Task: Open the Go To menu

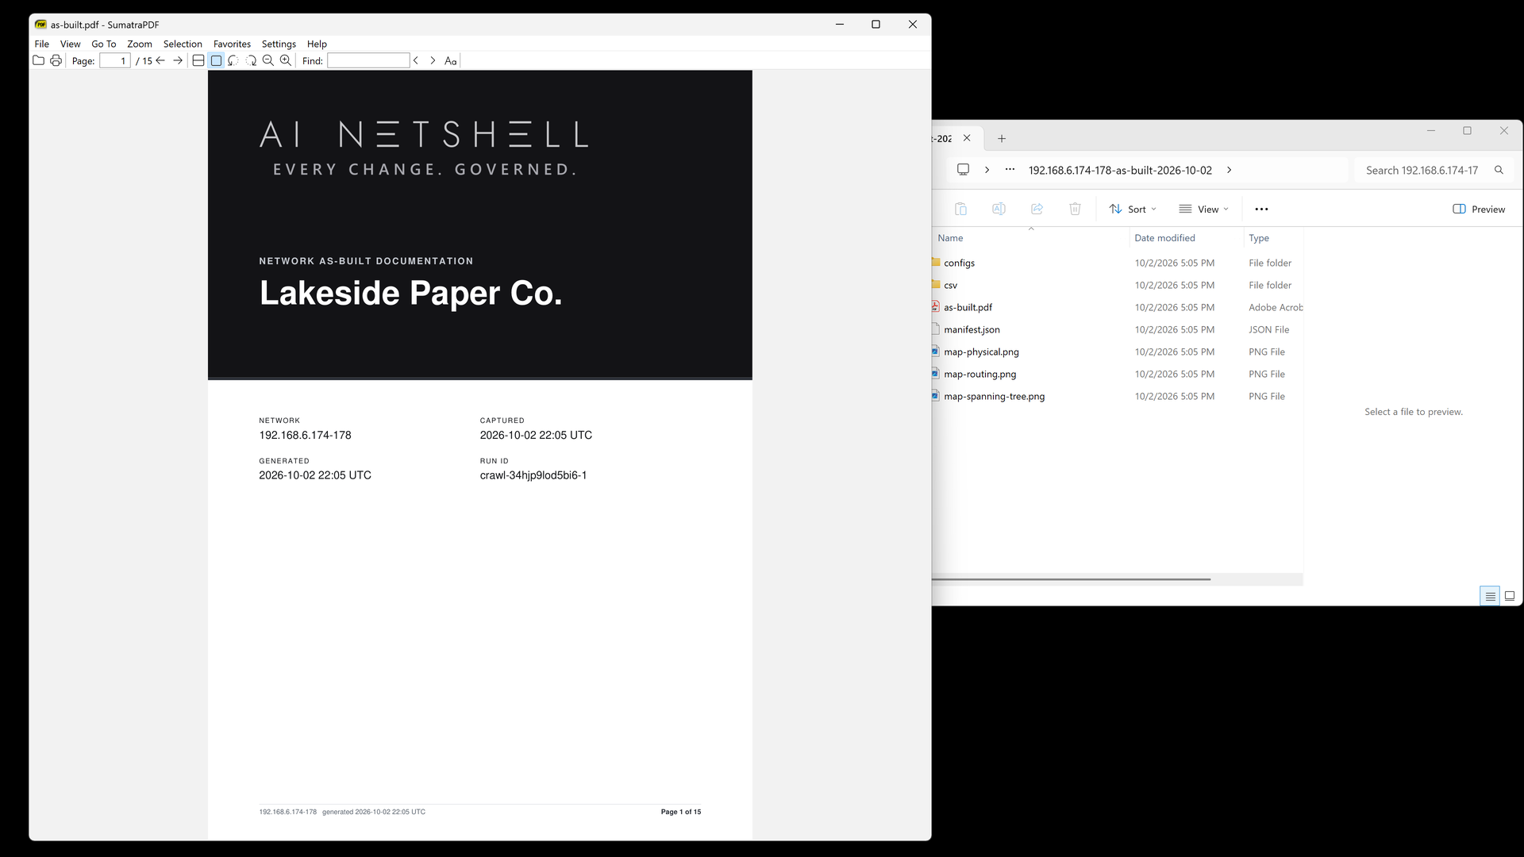Action: click(104, 44)
